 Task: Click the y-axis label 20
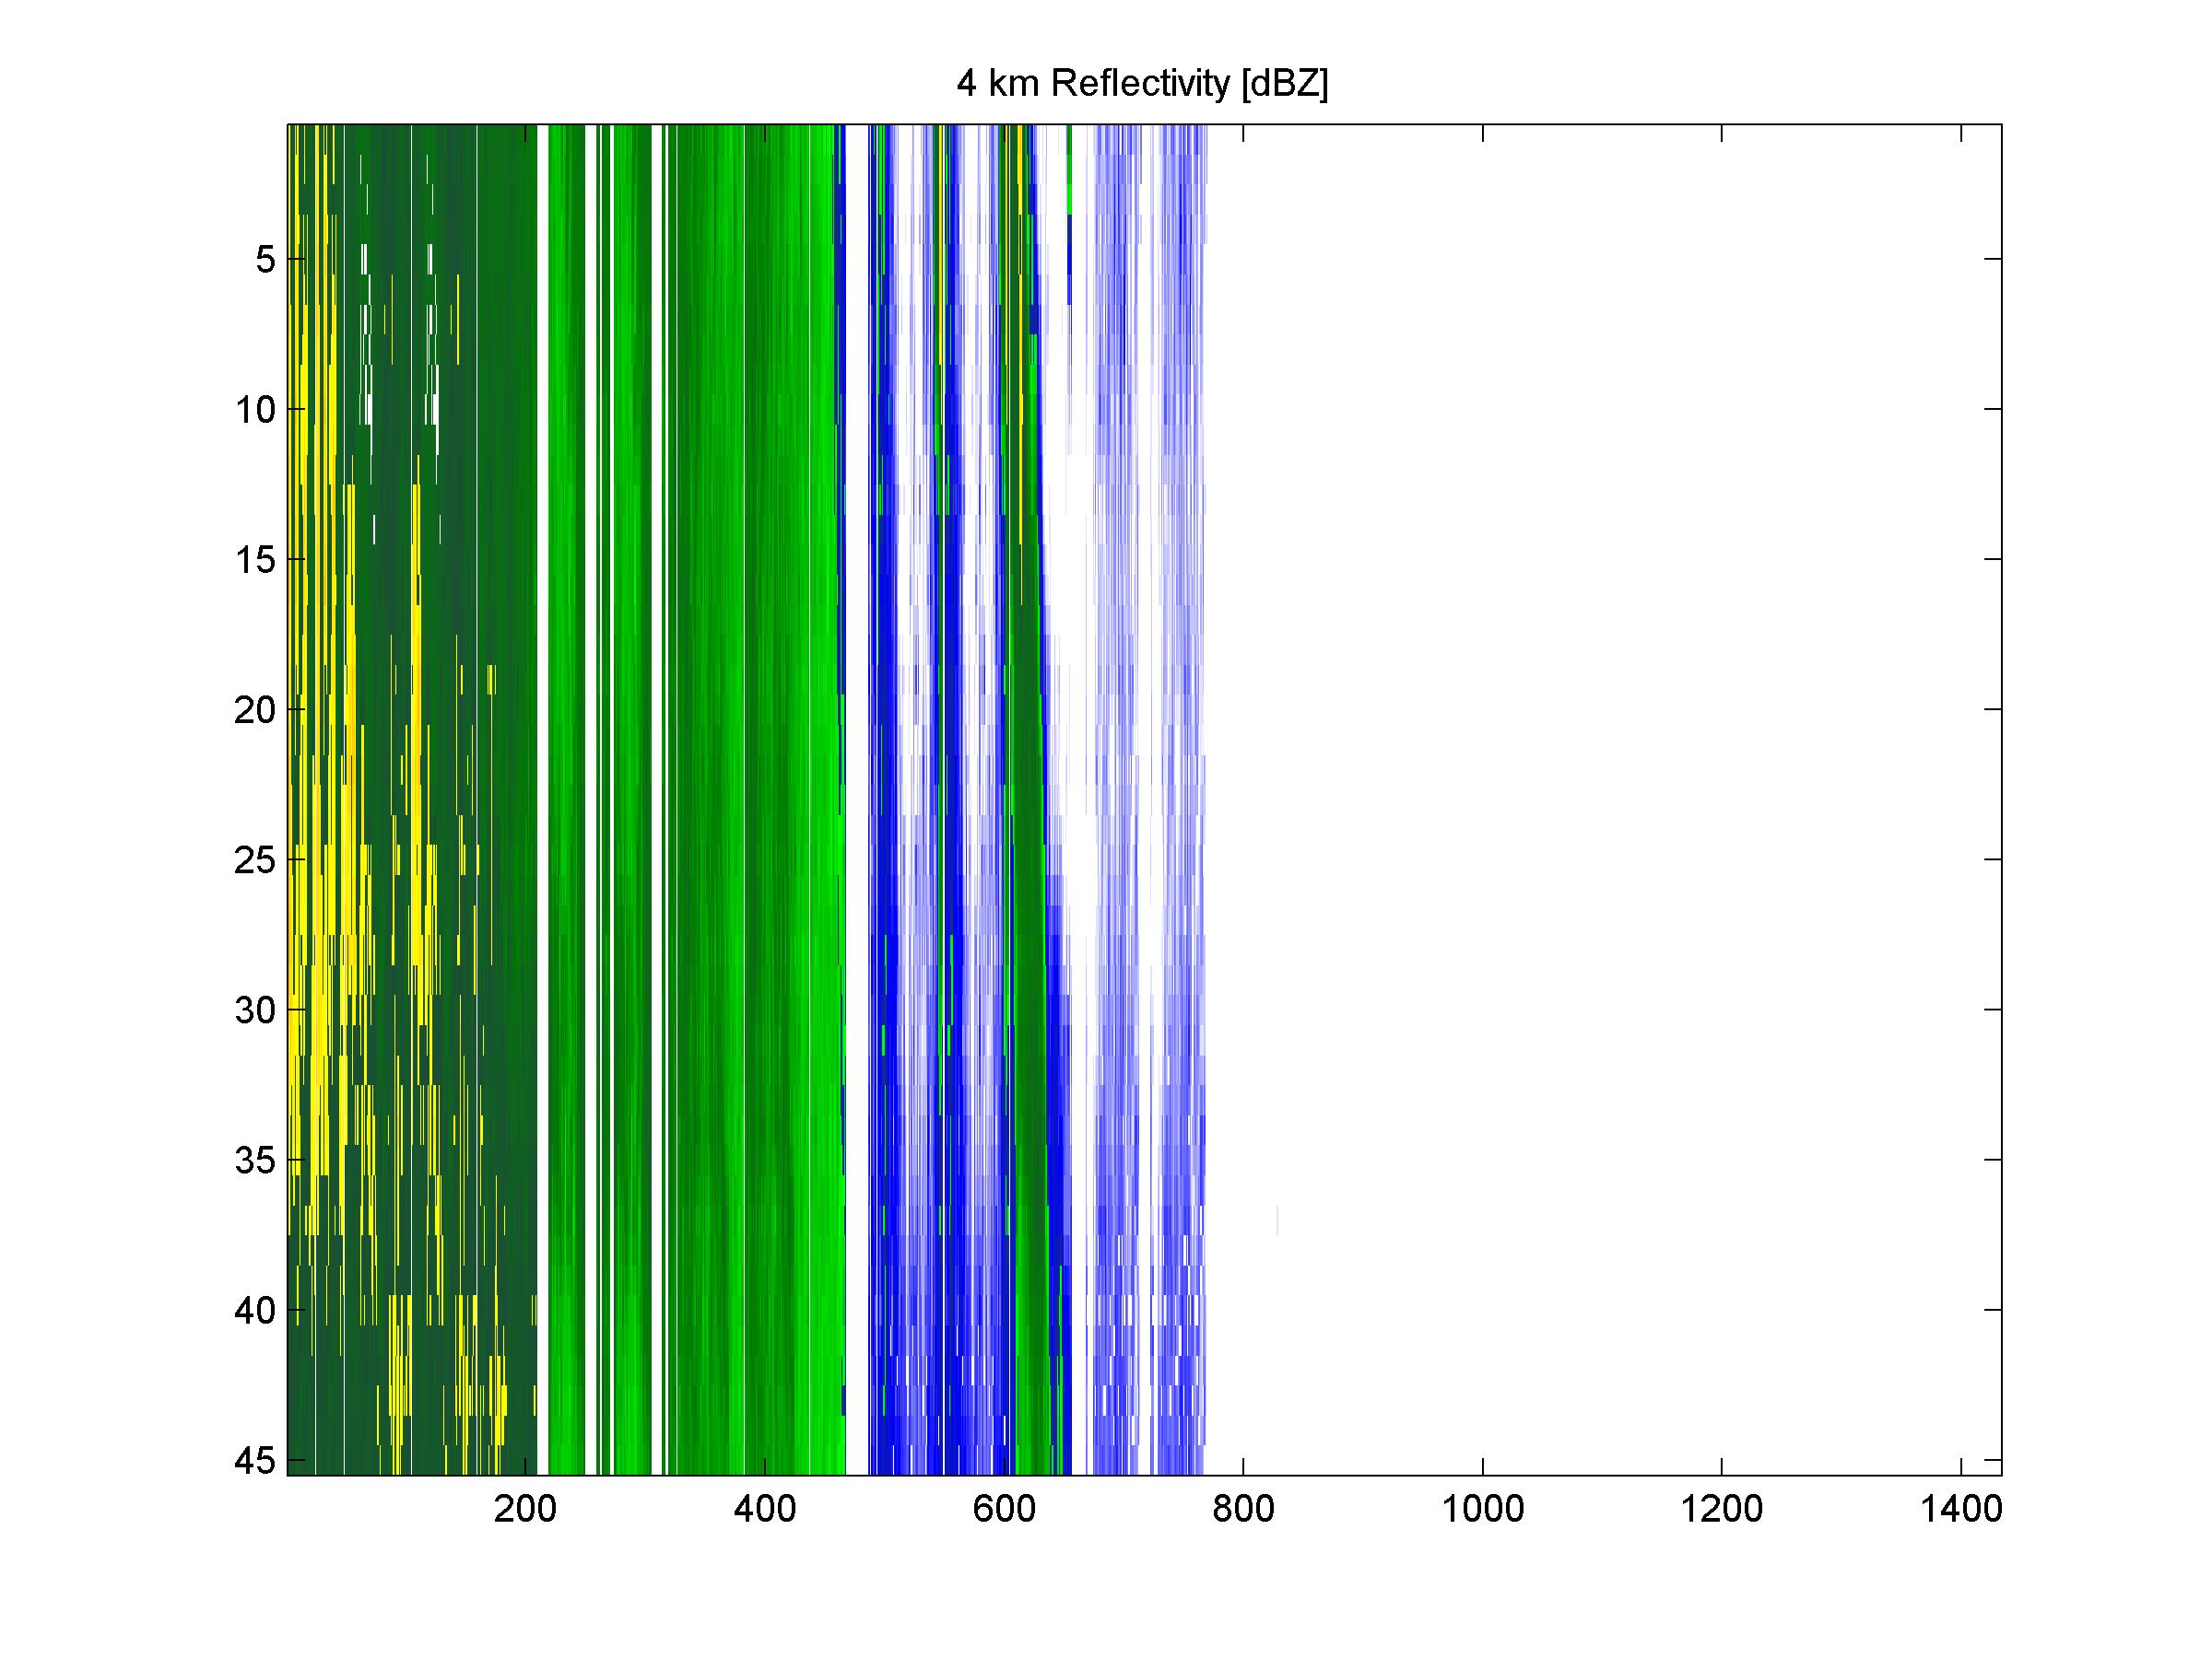(x=255, y=709)
